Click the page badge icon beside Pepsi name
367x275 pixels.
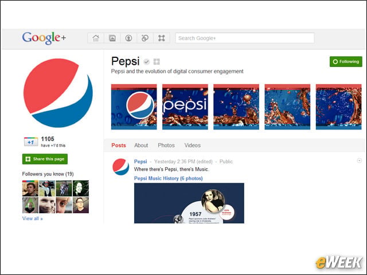tap(157, 62)
